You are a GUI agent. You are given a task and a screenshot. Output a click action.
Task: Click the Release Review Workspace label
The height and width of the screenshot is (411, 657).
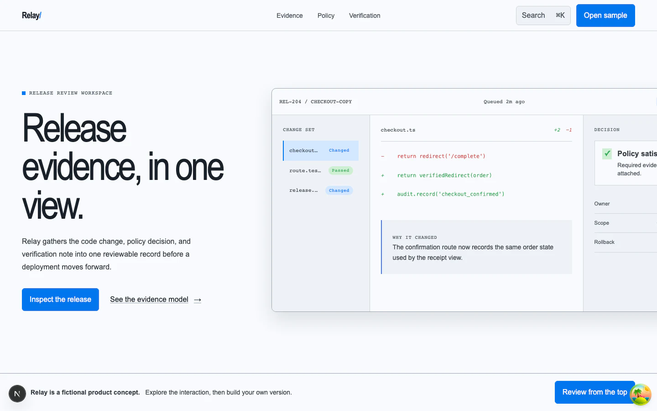[71, 93]
